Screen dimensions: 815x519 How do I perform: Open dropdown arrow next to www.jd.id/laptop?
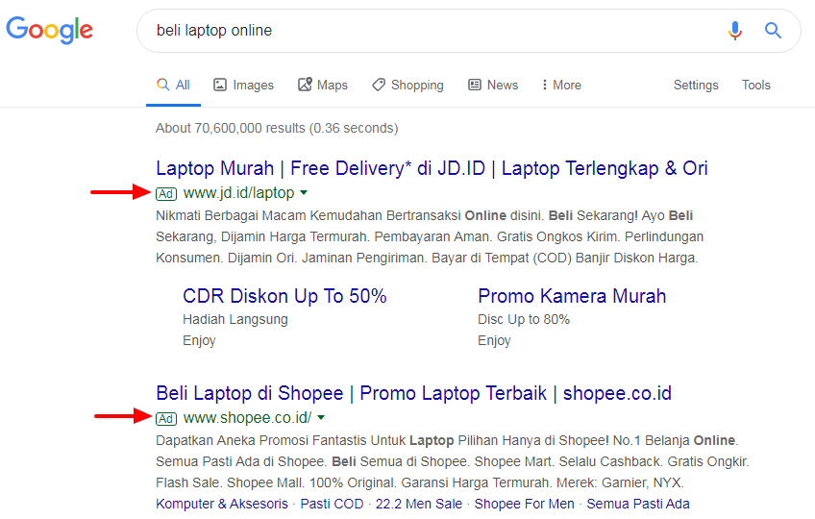(305, 193)
